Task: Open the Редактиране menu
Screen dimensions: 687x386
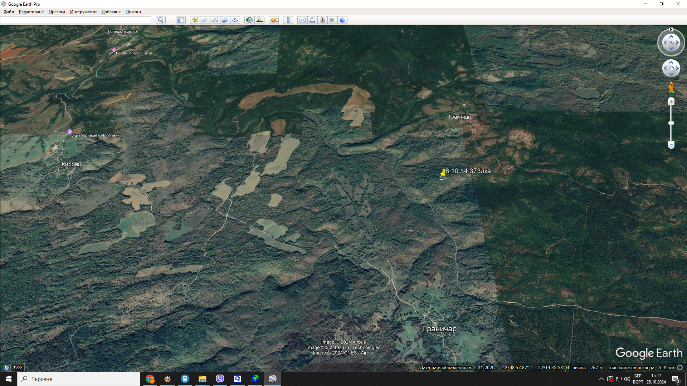Action: pos(31,12)
